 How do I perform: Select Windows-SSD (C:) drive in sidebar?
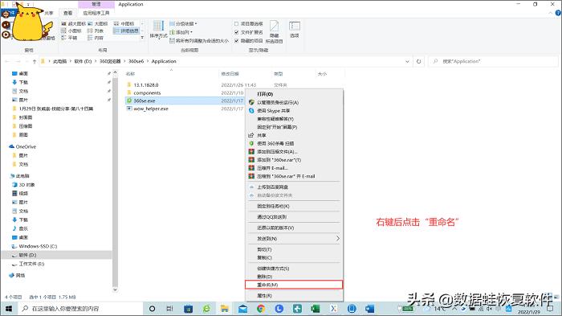[x=38, y=246]
